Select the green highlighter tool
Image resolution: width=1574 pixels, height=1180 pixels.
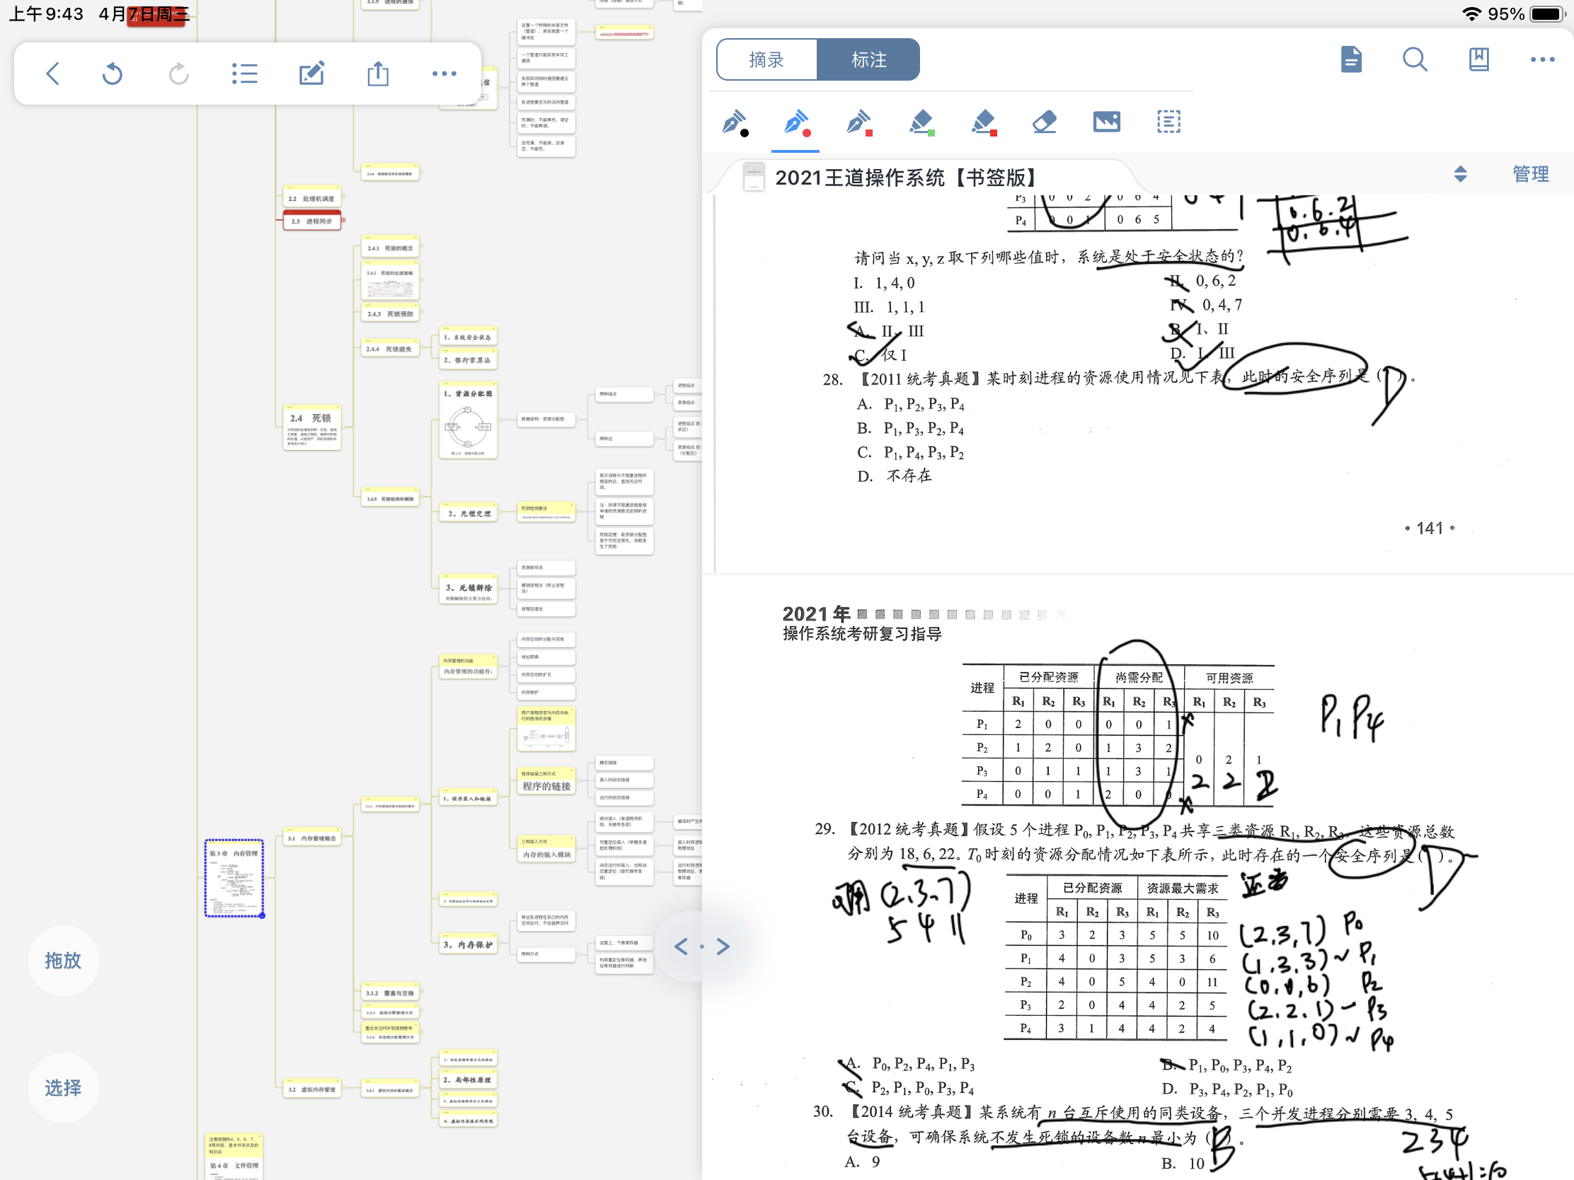coord(921,122)
